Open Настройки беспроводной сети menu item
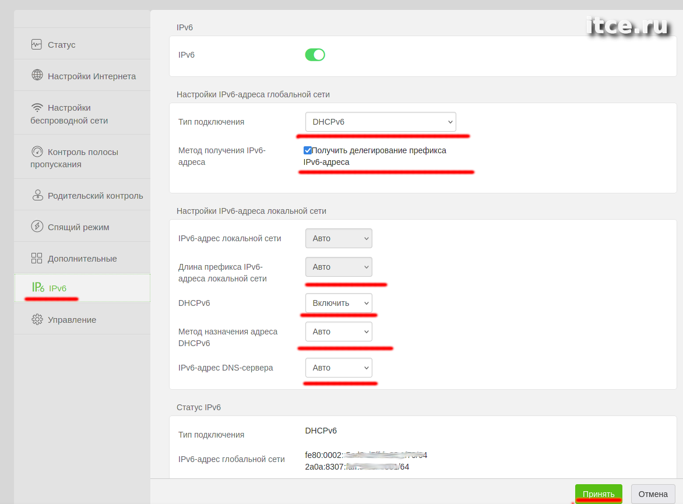 [x=82, y=113]
